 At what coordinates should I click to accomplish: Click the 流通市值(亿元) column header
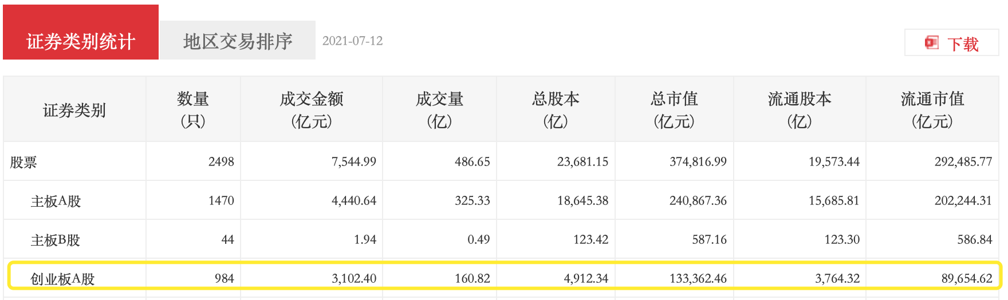point(932,110)
